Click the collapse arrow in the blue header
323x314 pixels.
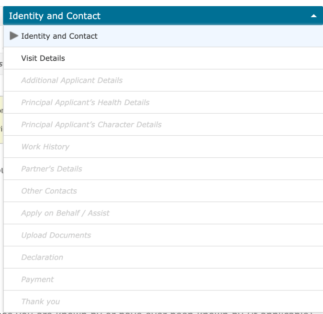point(313,16)
